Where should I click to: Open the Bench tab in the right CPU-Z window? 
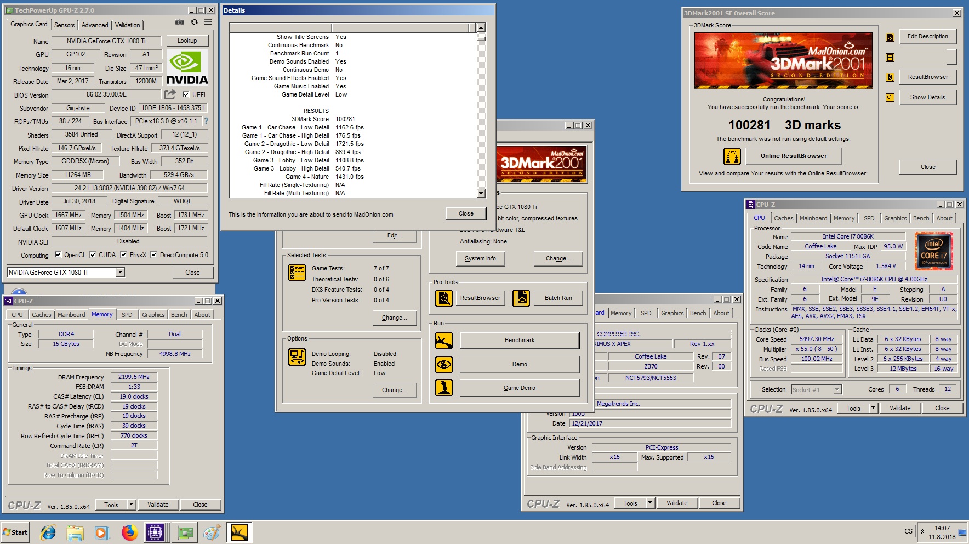coord(921,218)
